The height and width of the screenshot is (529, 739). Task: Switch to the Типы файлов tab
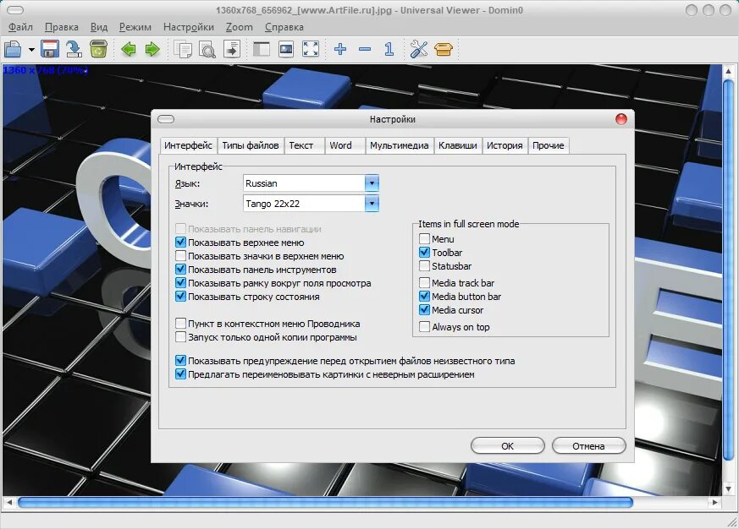click(x=251, y=146)
